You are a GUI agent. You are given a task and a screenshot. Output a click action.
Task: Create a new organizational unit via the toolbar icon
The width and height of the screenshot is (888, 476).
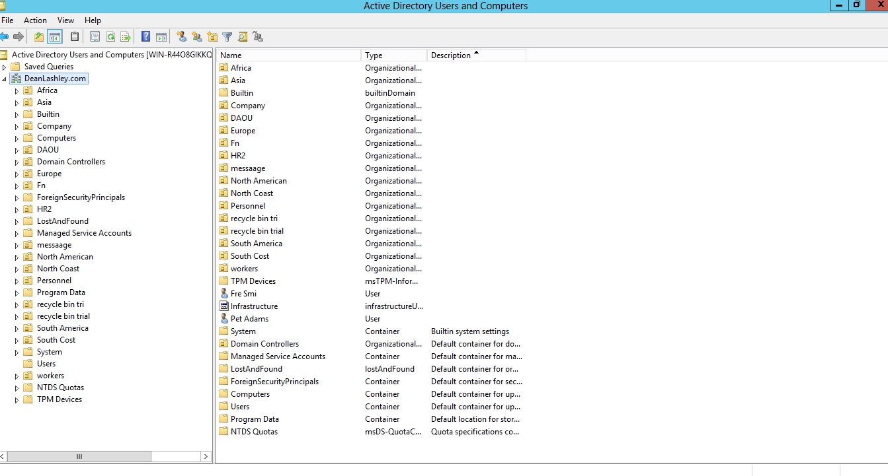[x=212, y=37]
